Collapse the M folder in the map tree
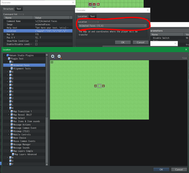The image size is (189, 173). [7, 108]
